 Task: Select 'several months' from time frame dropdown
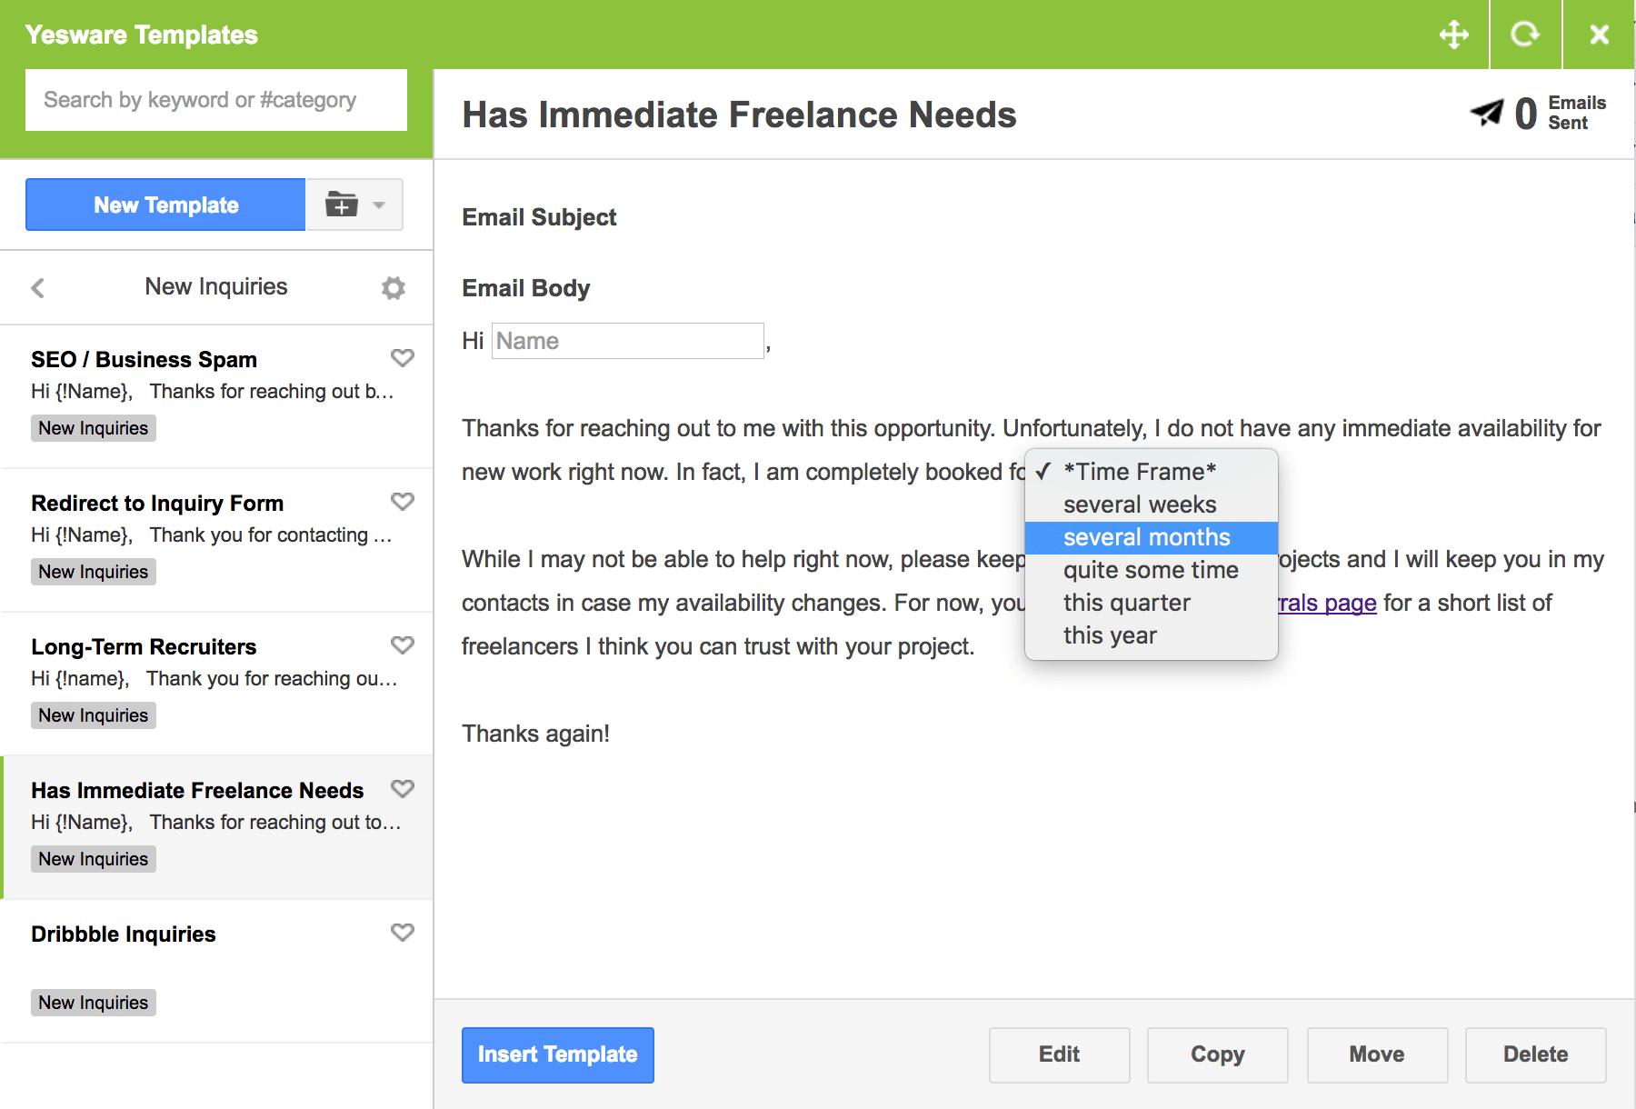1146,537
